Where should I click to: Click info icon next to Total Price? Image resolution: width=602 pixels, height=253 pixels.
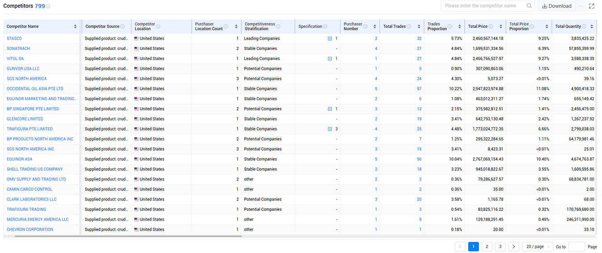[491, 26]
